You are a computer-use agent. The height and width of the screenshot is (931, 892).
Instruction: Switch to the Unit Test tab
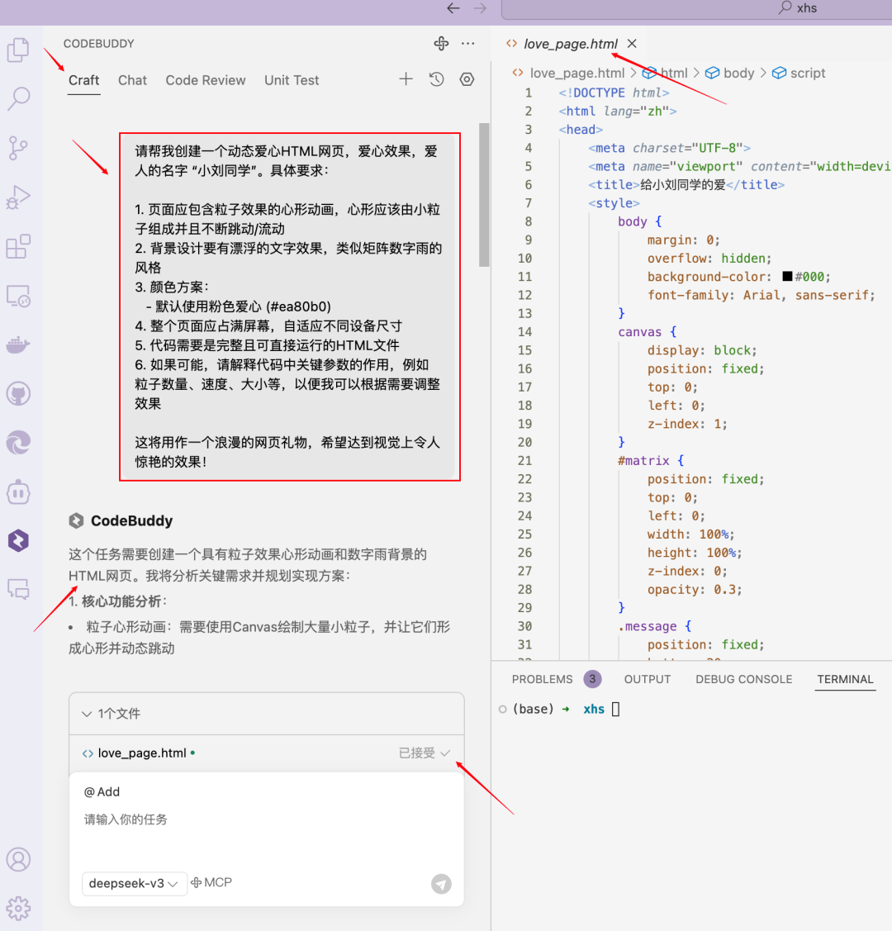click(292, 80)
